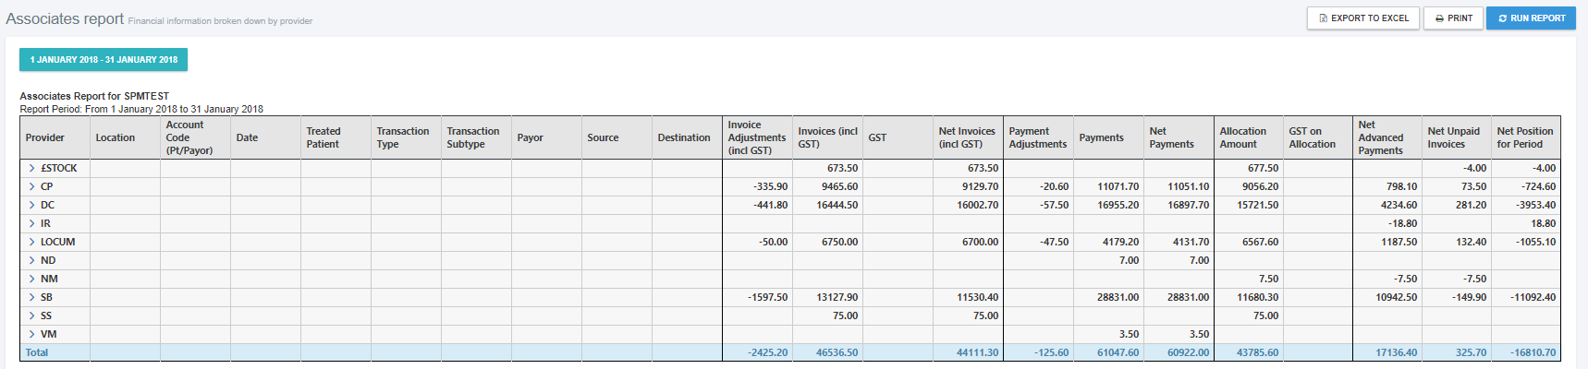
Task: Click the Provider column header
Action: tap(45, 138)
